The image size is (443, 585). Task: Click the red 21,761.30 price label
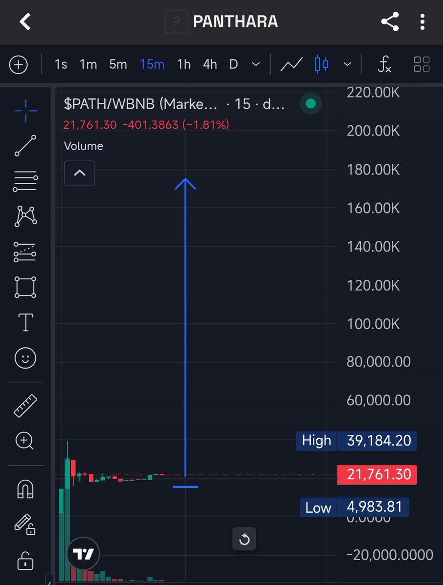pos(377,474)
